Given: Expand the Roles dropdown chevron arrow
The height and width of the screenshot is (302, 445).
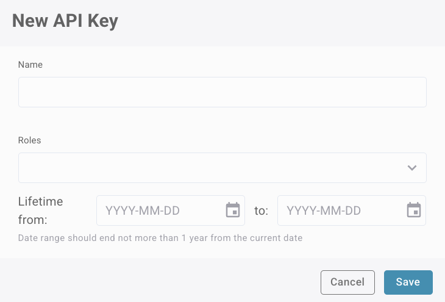Looking at the screenshot, I should 412,168.
